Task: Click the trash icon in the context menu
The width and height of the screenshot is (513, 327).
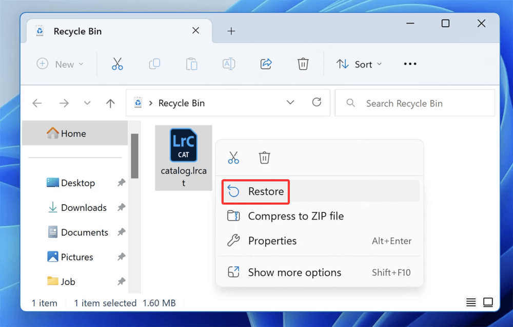Action: 264,158
